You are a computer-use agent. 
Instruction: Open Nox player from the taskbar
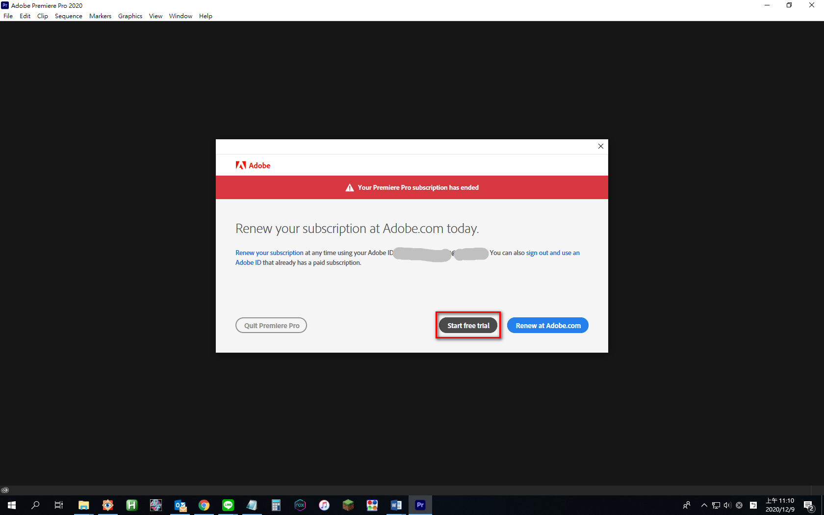300,505
